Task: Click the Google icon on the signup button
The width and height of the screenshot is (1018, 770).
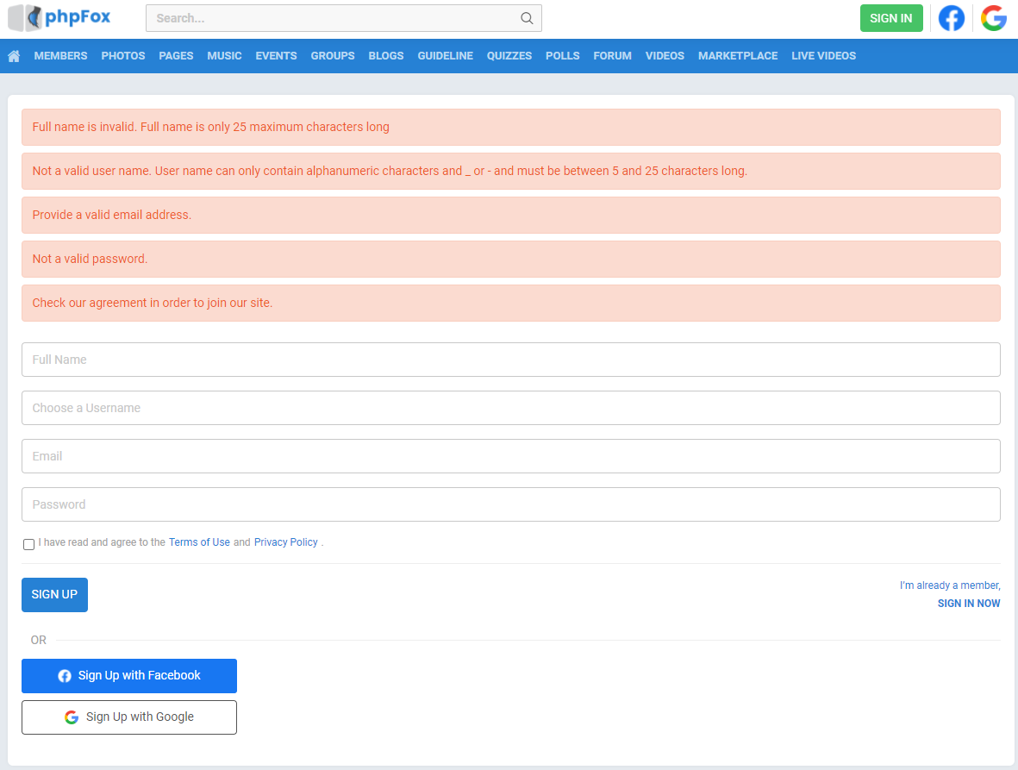Action: point(71,717)
